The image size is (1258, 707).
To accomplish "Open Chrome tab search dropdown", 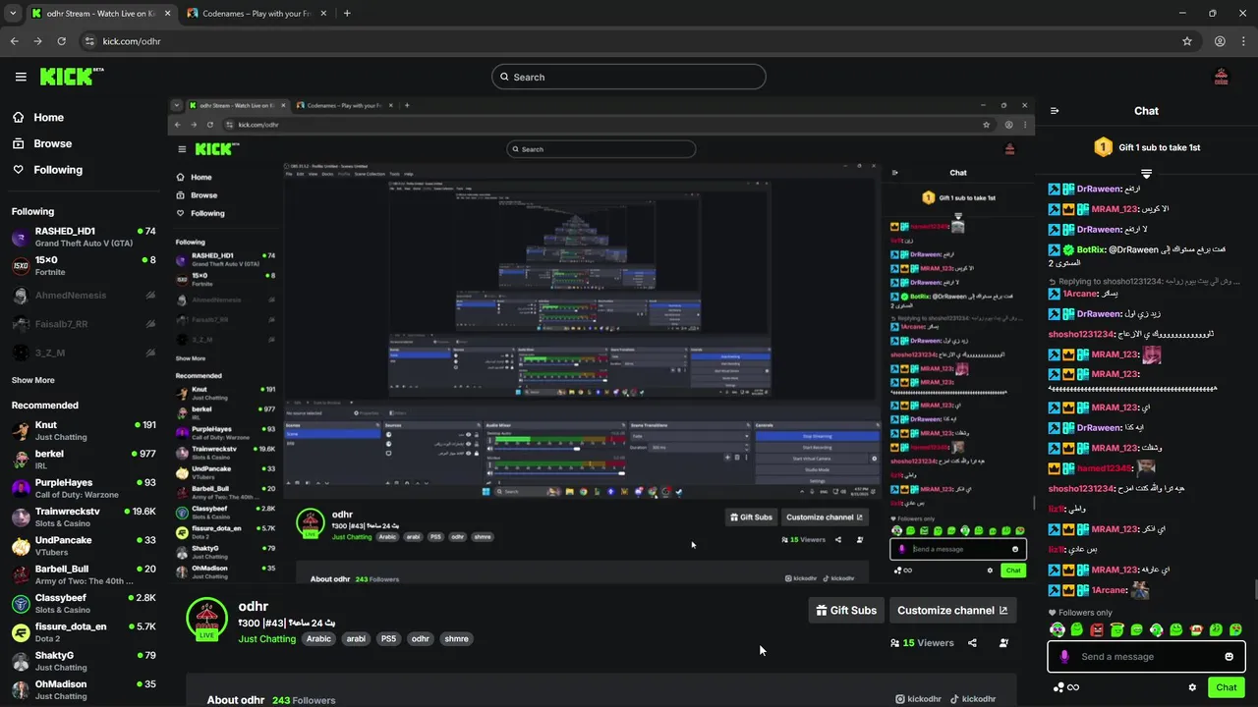I will pyautogui.click(x=13, y=14).
